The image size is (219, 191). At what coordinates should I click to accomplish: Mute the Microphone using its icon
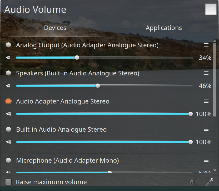click(8, 172)
